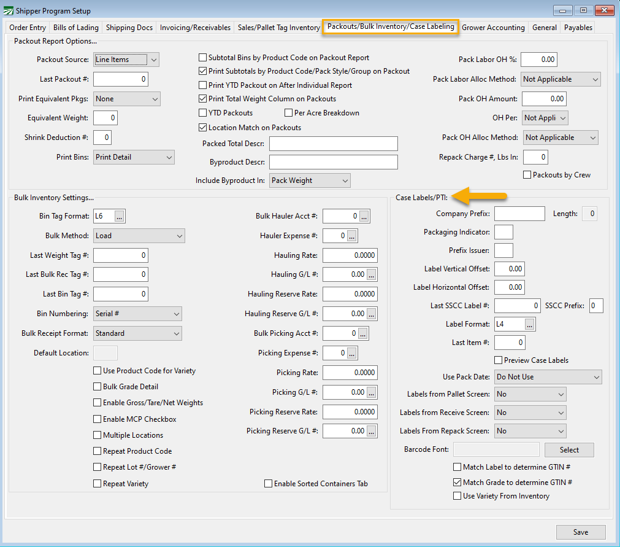Click the Packed Total Descr text field
The height and width of the screenshot is (547, 620).
tap(333, 144)
